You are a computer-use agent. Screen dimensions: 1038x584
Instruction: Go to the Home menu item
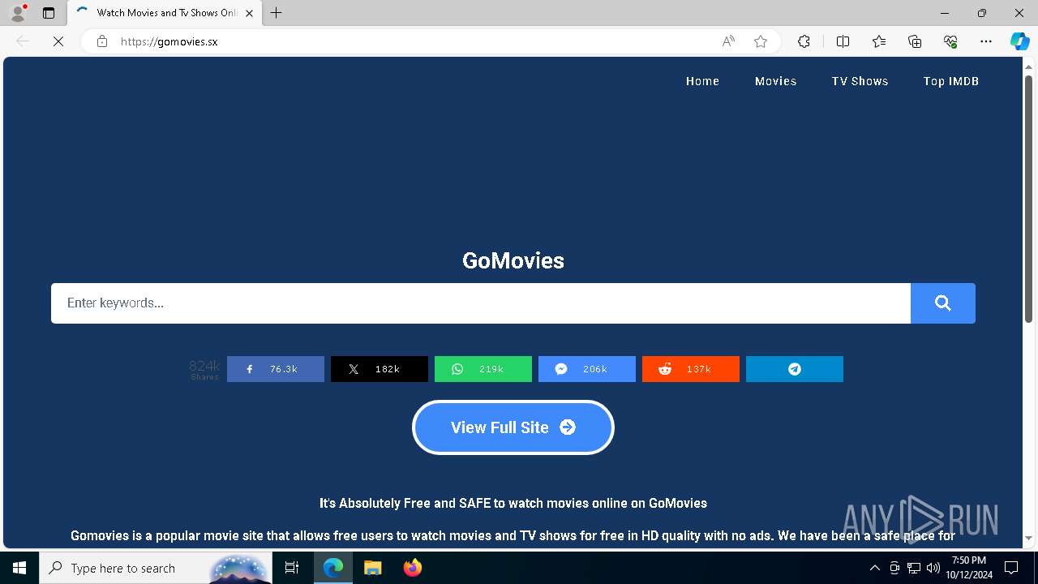point(702,81)
